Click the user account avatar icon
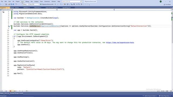The width and height of the screenshot is (173, 97). (161, 1)
